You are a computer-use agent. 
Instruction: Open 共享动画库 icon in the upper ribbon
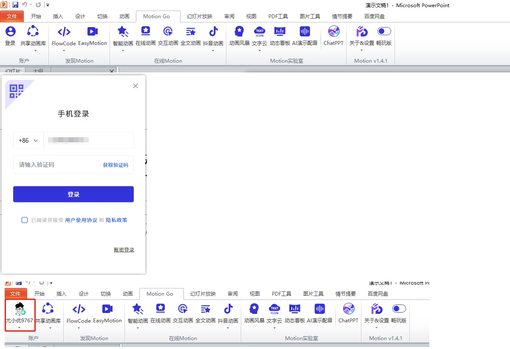33,31
